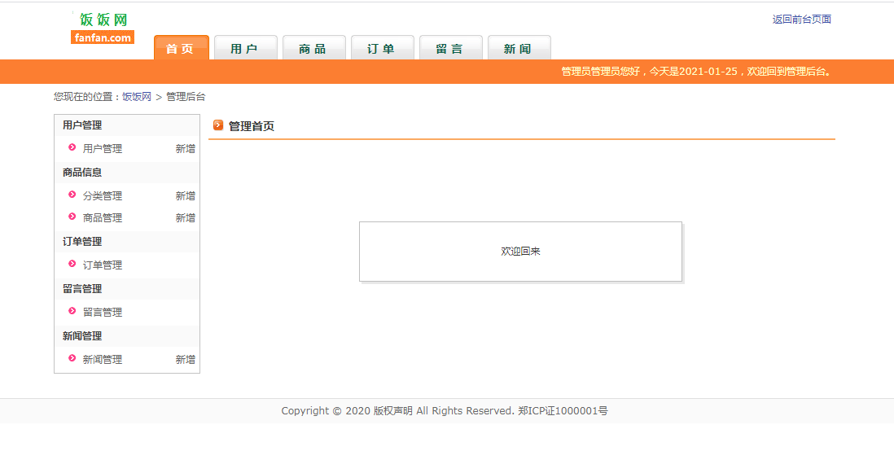
Task: Click the 管理后台 breadcrumb text
Action: (x=186, y=97)
